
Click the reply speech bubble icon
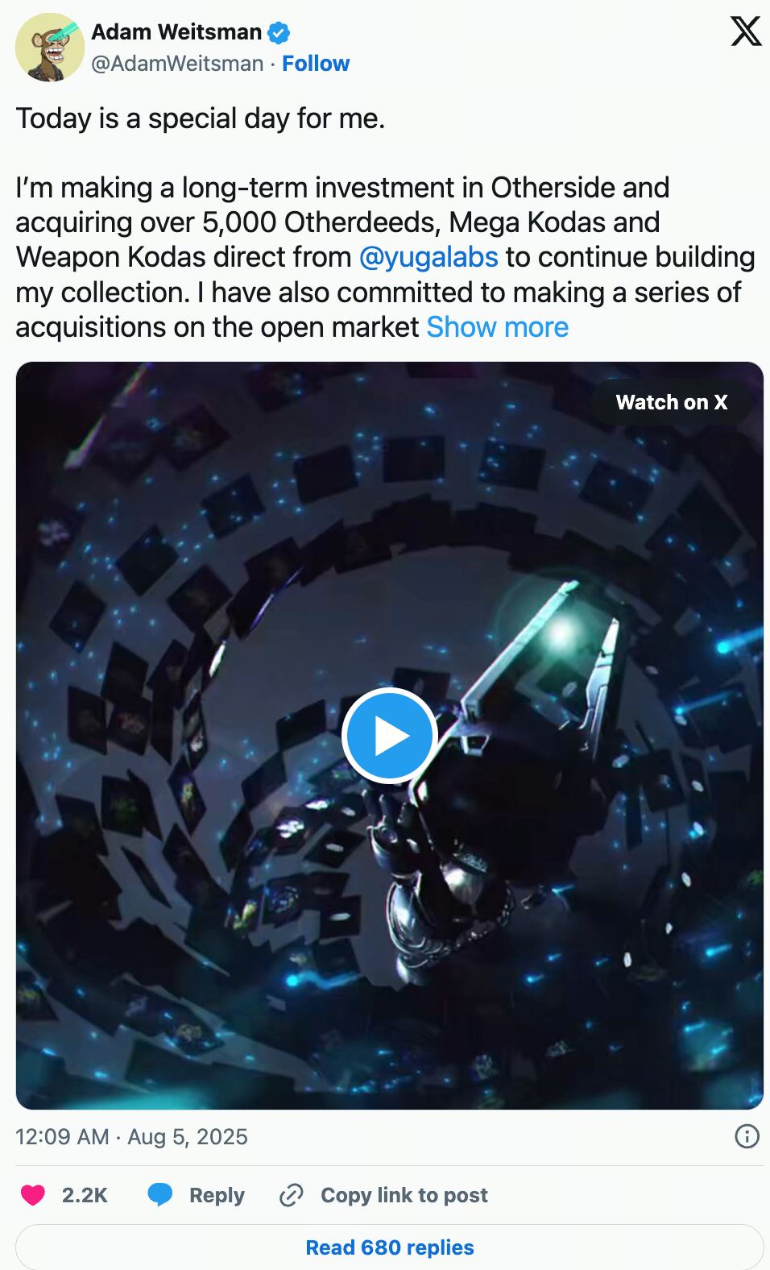coord(160,1195)
